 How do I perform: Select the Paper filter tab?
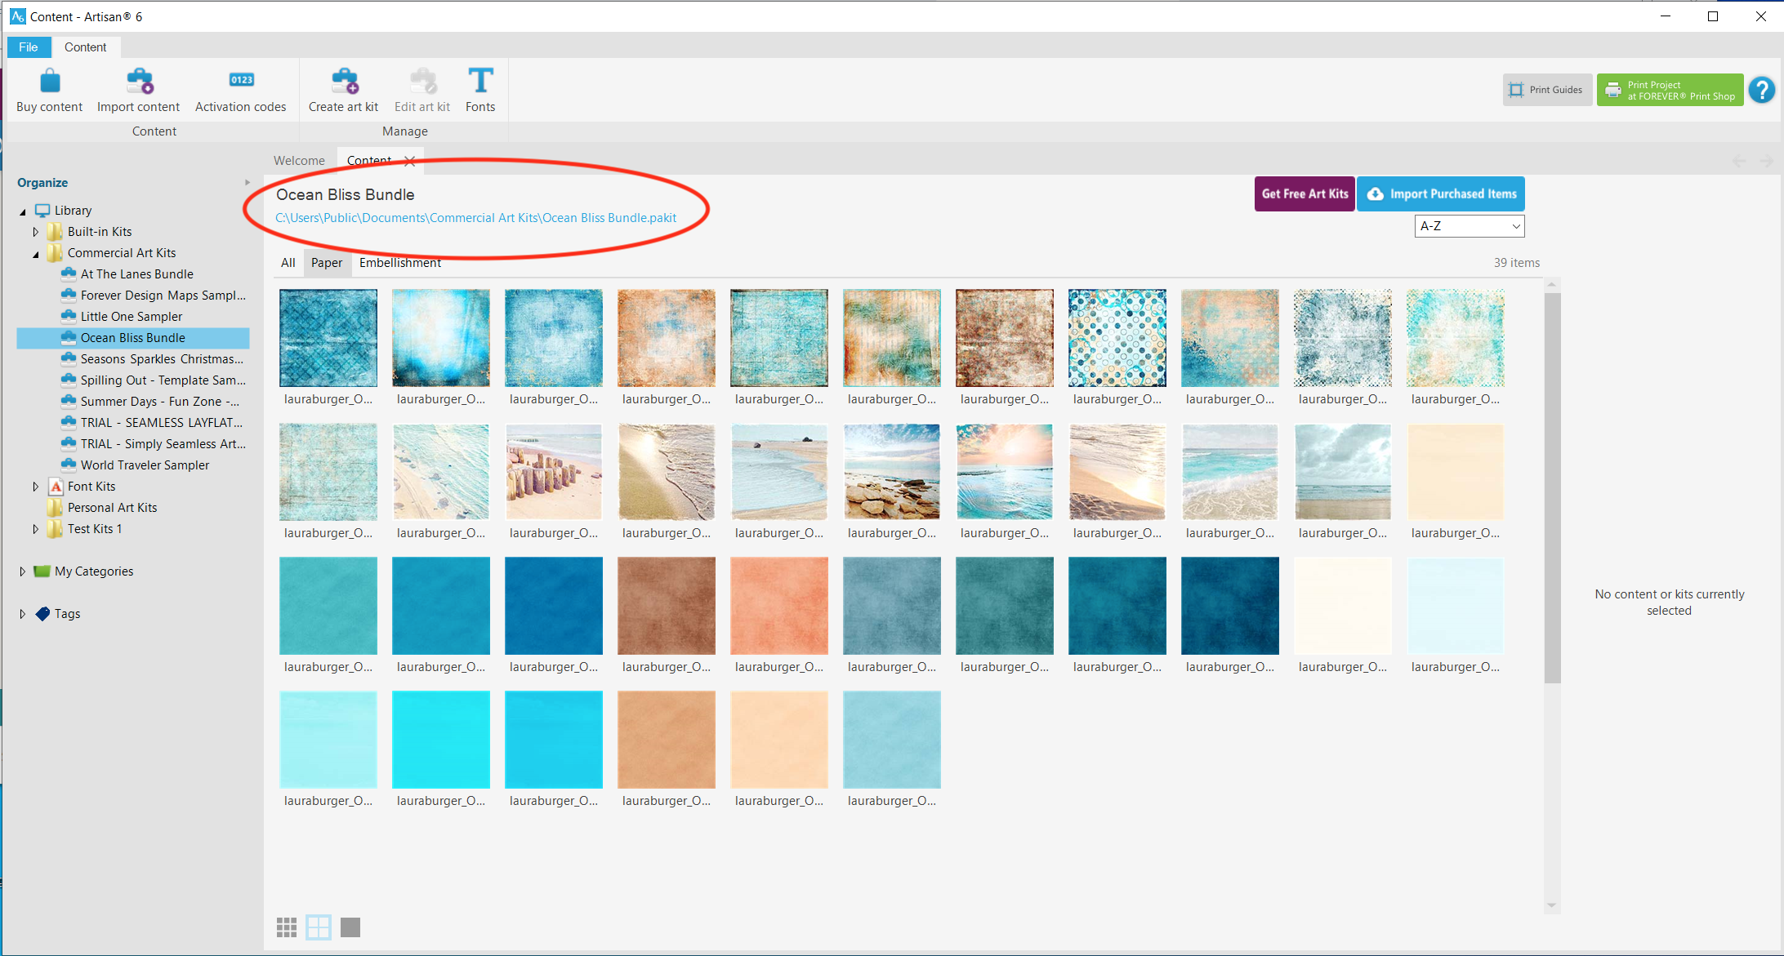[327, 263]
